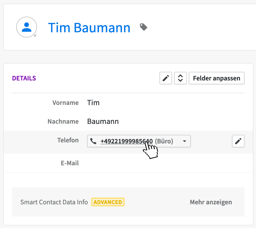Click the ADVANCED badge
This screenshot has width=256, height=228.
tap(108, 202)
